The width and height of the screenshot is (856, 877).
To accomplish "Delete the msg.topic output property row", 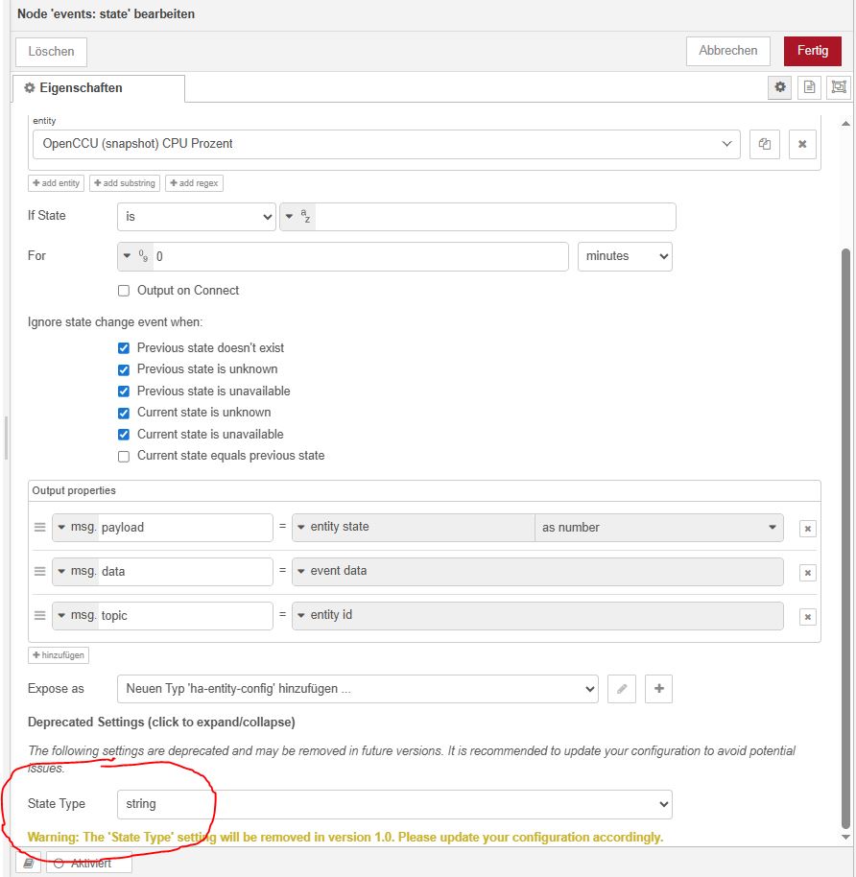I will click(x=807, y=617).
